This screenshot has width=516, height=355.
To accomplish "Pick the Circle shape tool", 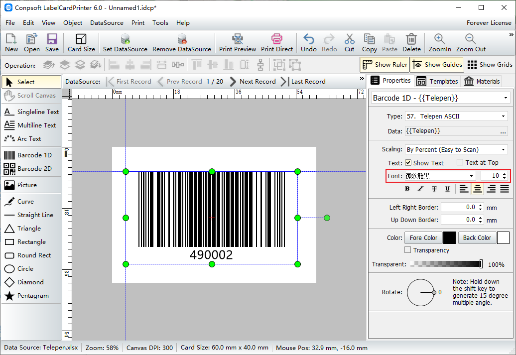I will (x=31, y=269).
